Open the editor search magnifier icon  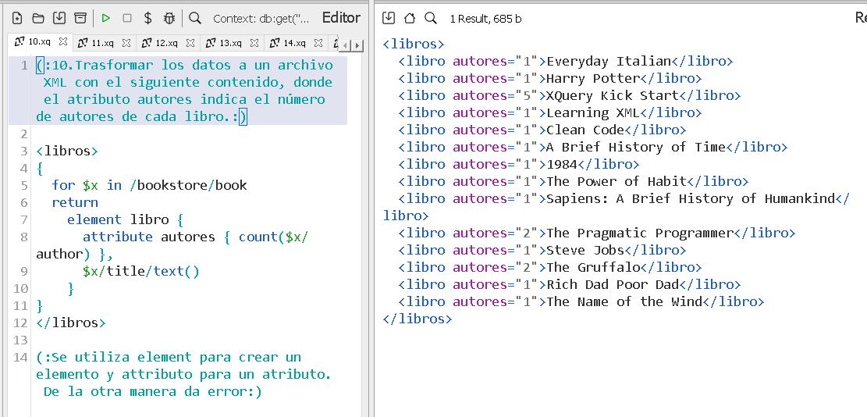[x=195, y=18]
